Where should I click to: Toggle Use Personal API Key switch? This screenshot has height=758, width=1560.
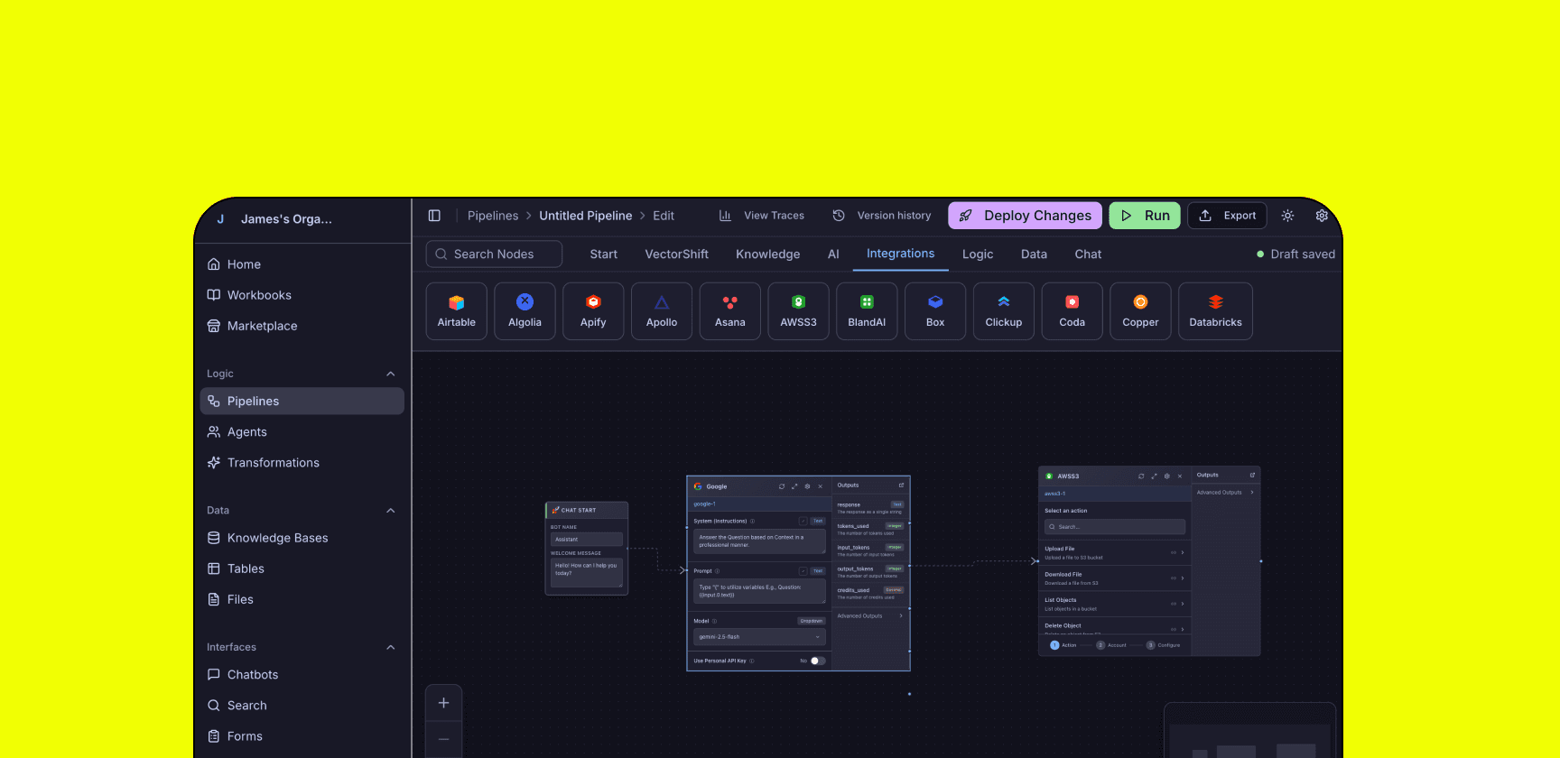816,661
